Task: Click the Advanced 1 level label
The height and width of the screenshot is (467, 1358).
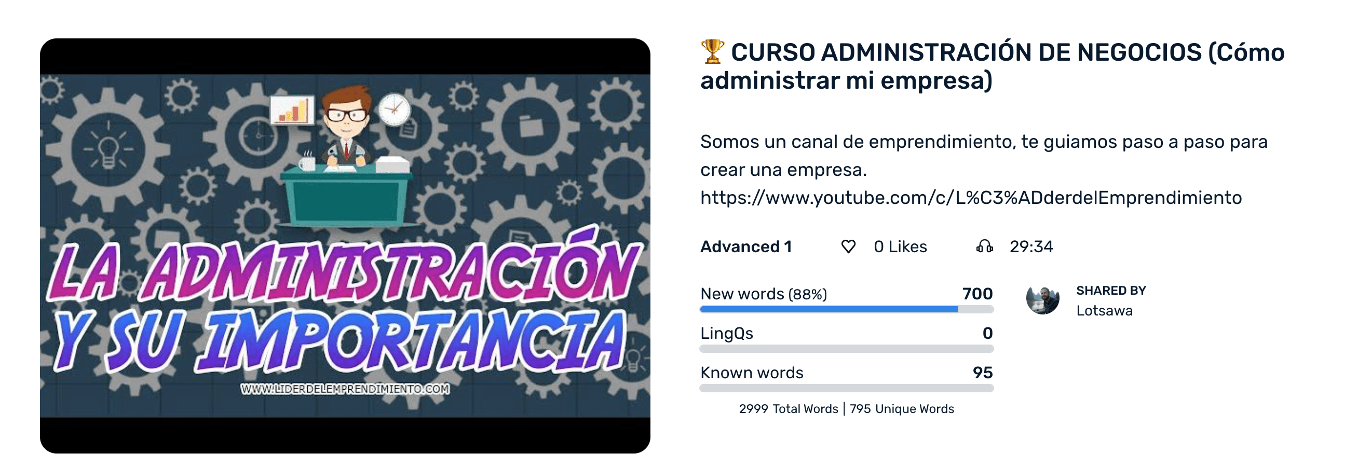Action: (745, 246)
